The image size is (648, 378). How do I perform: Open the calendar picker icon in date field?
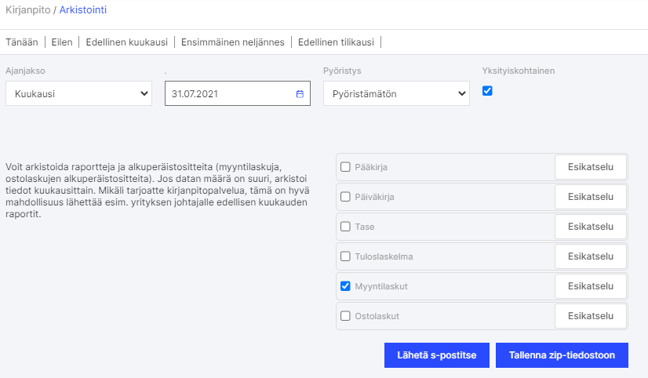pyautogui.click(x=300, y=94)
